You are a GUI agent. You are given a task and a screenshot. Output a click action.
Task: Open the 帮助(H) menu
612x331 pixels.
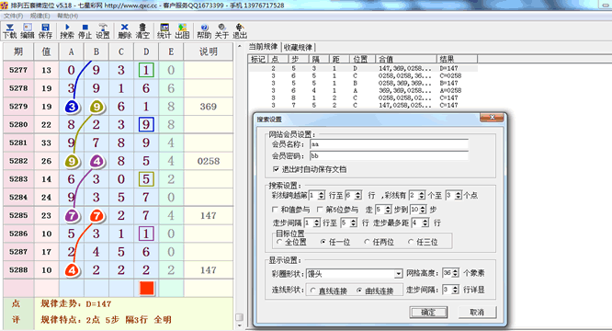(x=67, y=16)
